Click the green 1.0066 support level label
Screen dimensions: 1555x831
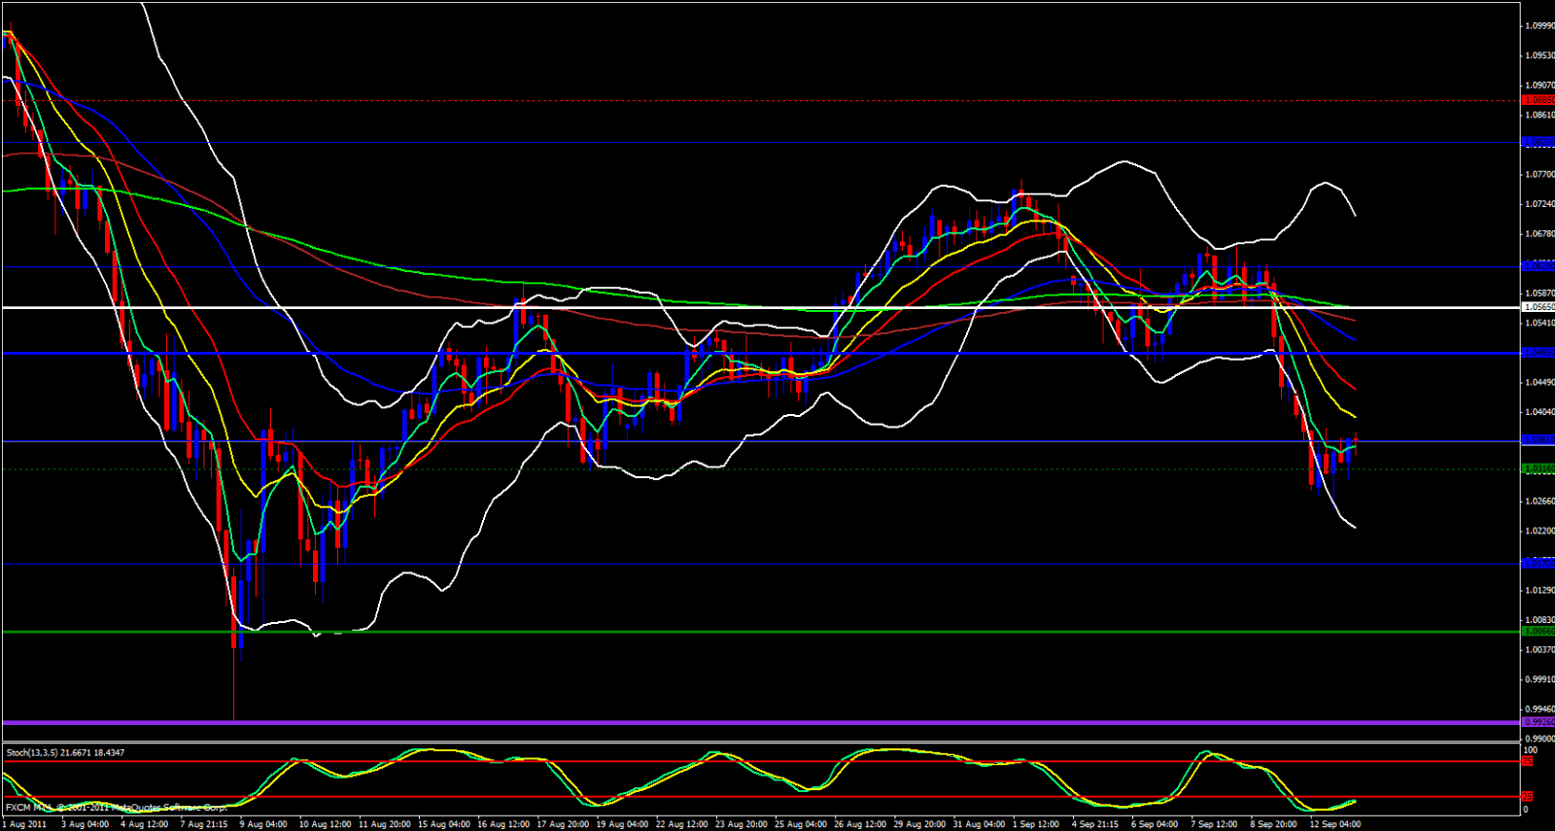click(x=1538, y=632)
